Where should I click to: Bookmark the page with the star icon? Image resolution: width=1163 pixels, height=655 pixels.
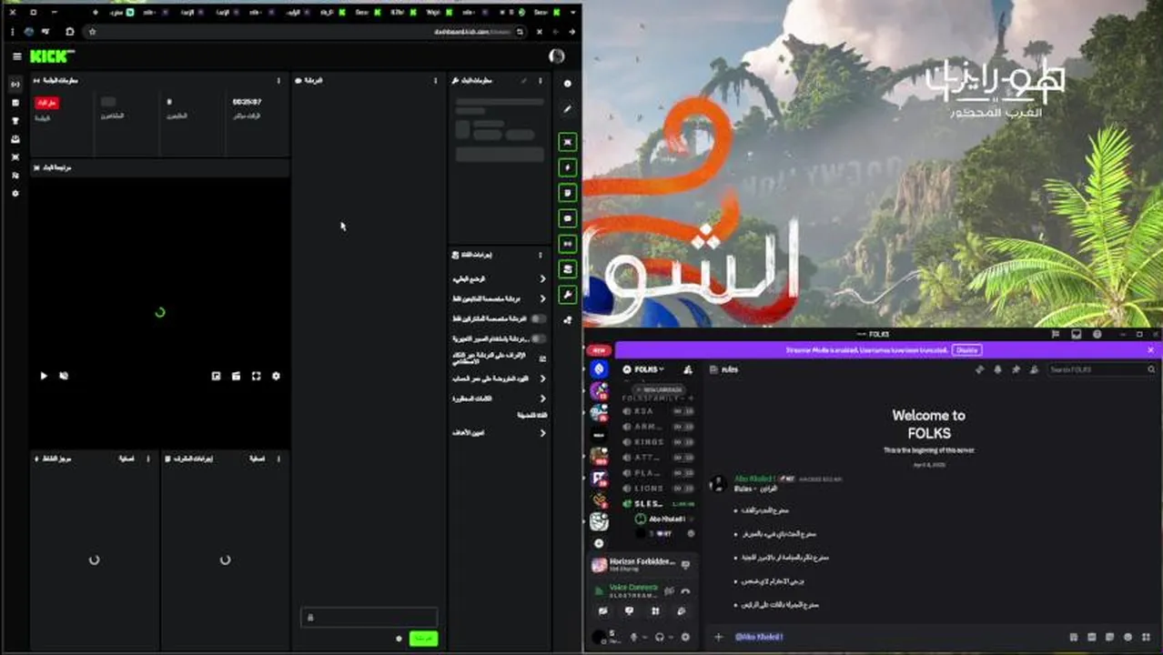(x=92, y=32)
